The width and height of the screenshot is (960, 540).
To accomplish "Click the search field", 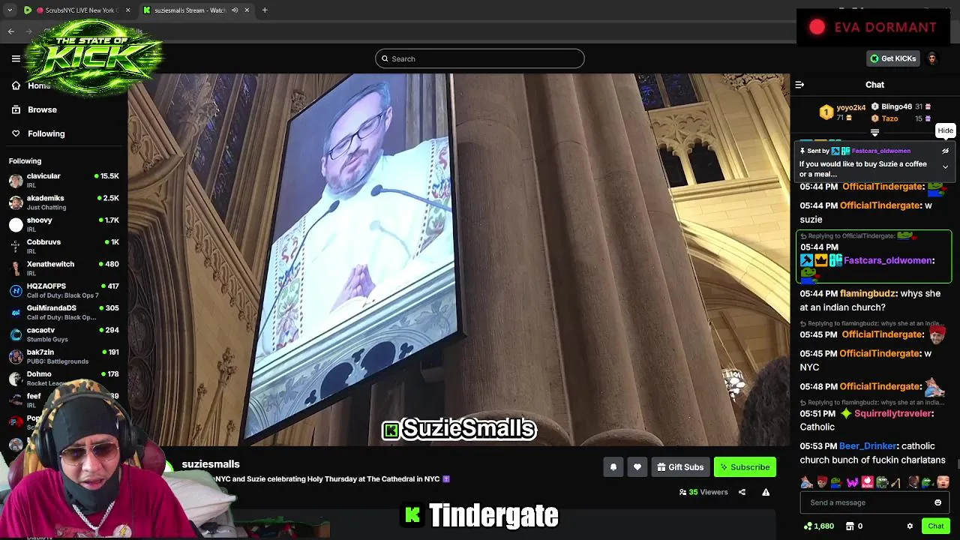I will click(x=480, y=58).
